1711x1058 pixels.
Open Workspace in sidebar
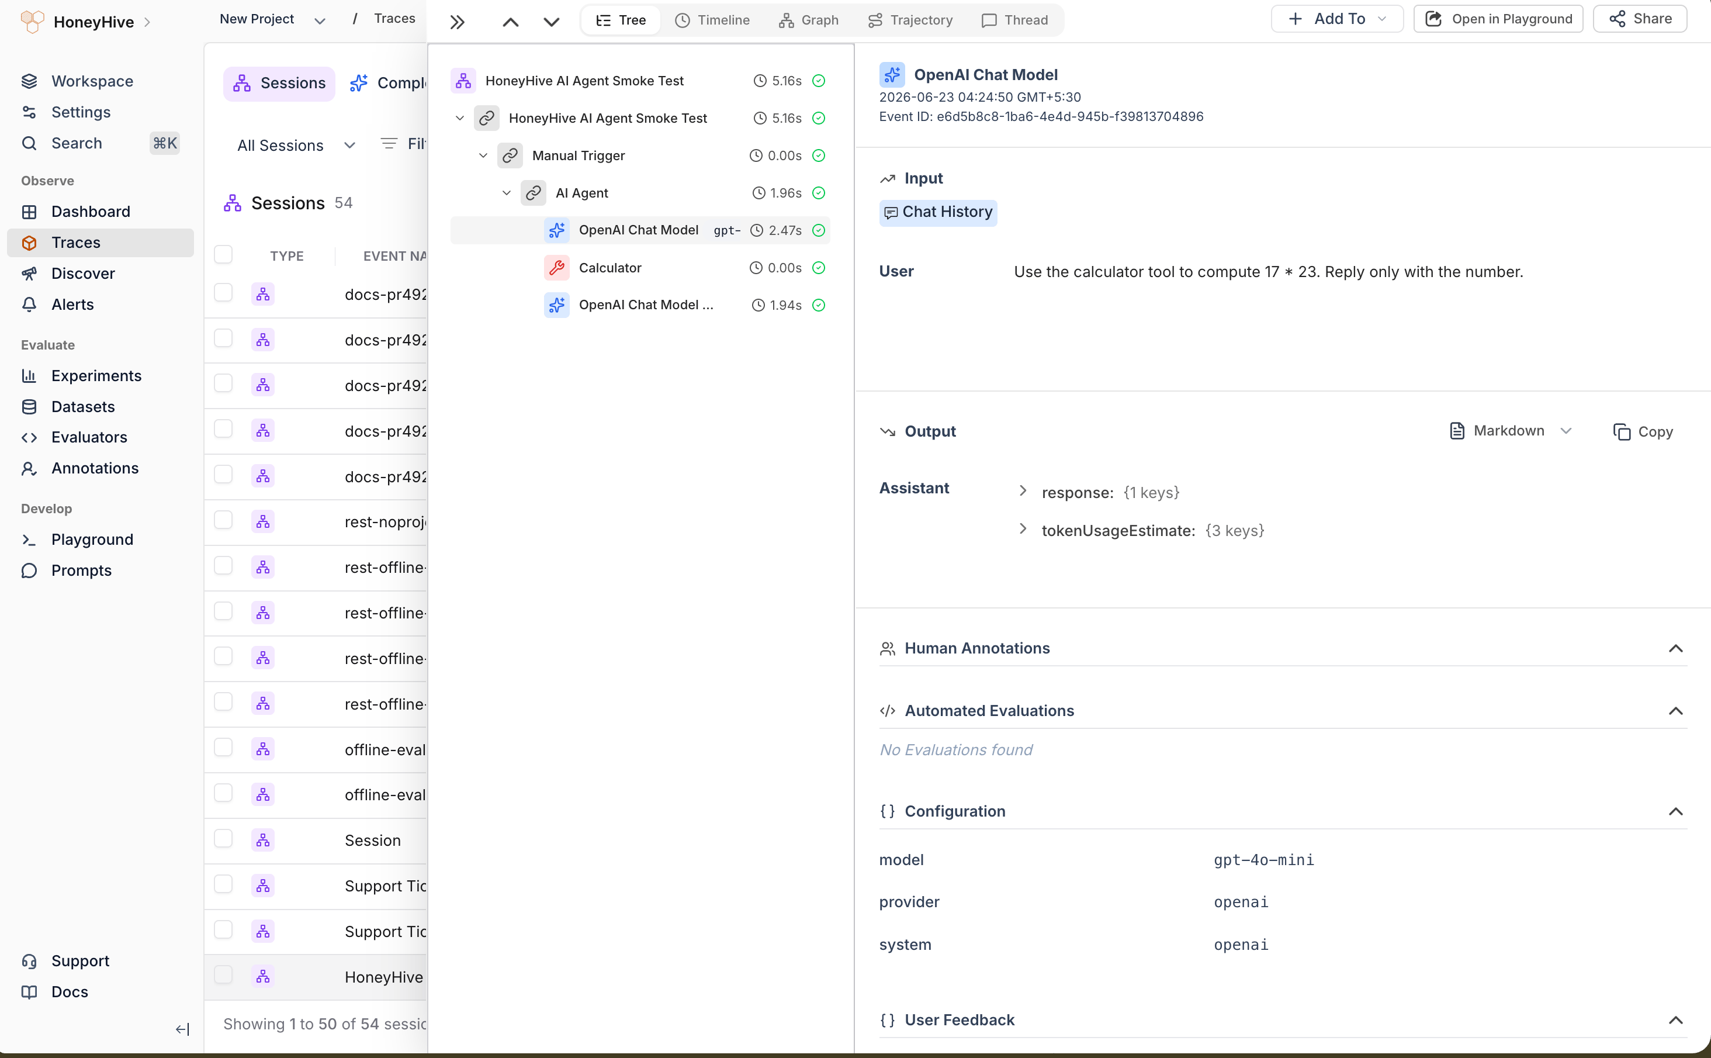tap(92, 81)
